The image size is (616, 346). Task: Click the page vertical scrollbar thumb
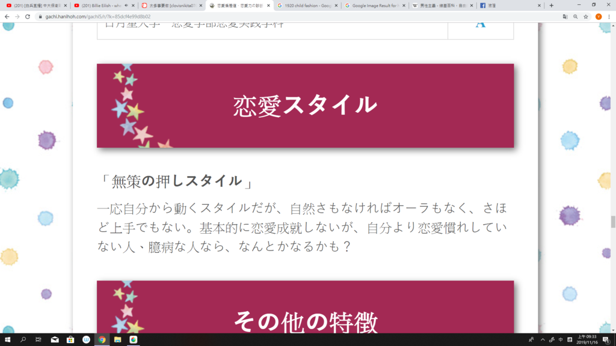[613, 222]
